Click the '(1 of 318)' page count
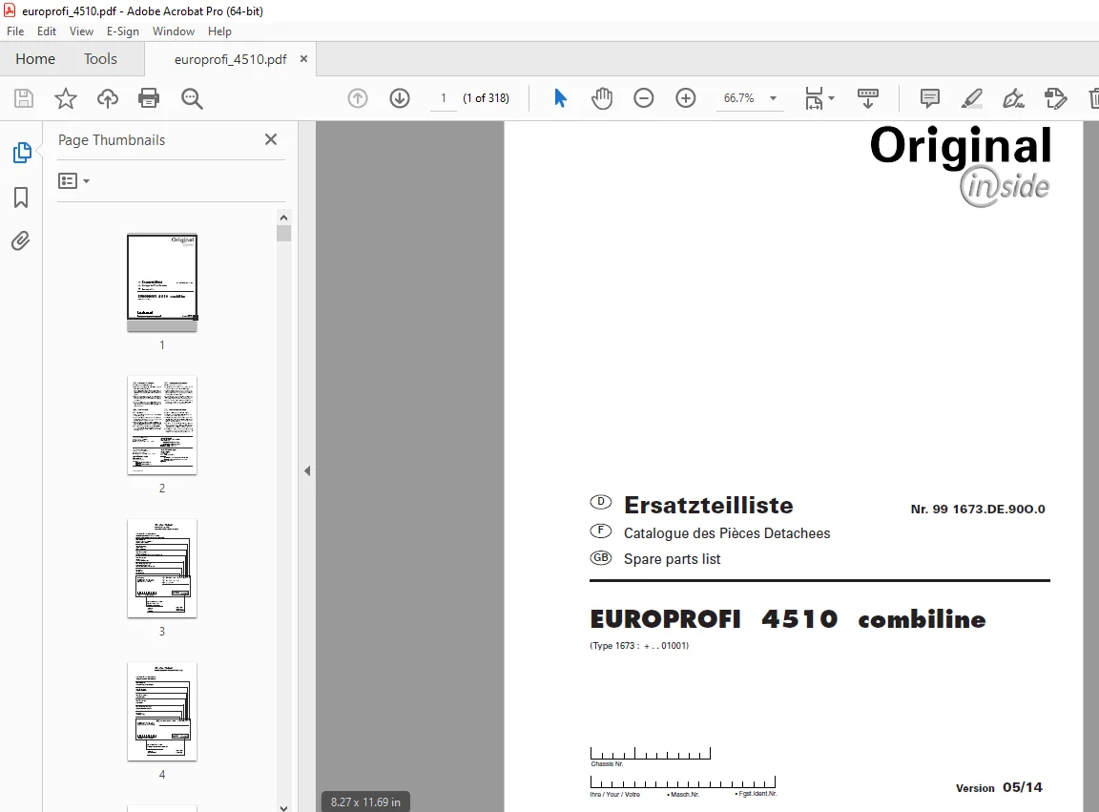1099x812 pixels. pos(486,98)
